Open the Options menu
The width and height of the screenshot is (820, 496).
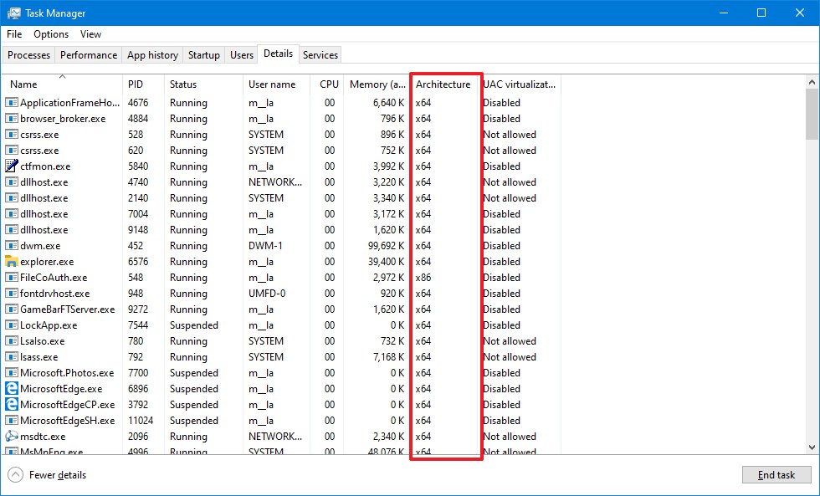pos(51,34)
